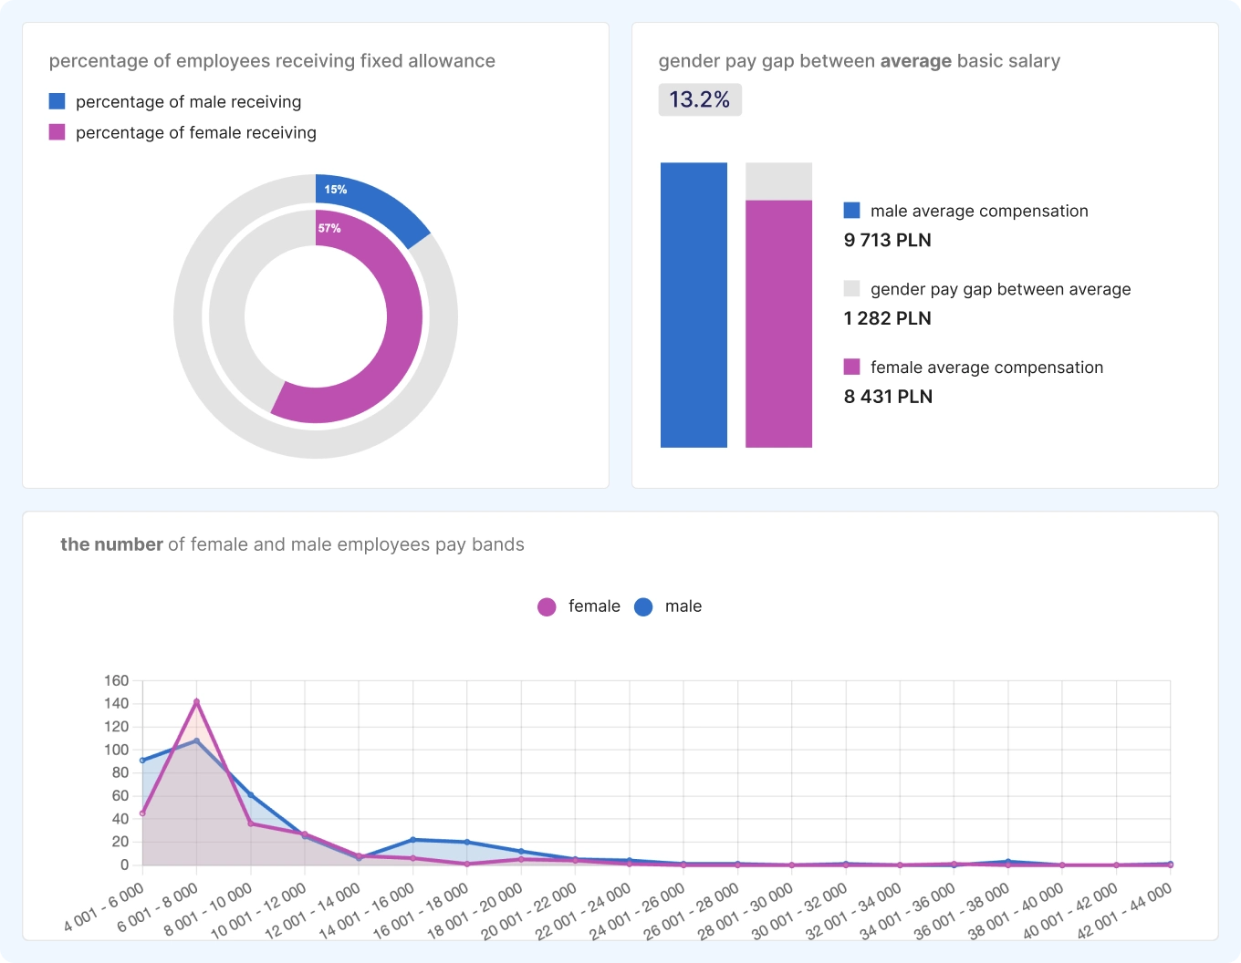The height and width of the screenshot is (963, 1241).
Task: Click the 13.2% pay gap badge
Action: [700, 99]
